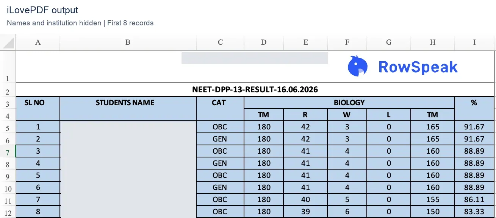Select row 12 header
Screen dimensions: 496x218
[8, 212]
